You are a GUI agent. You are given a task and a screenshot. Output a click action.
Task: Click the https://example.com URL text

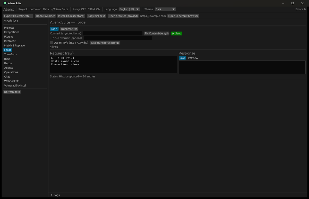153,16
